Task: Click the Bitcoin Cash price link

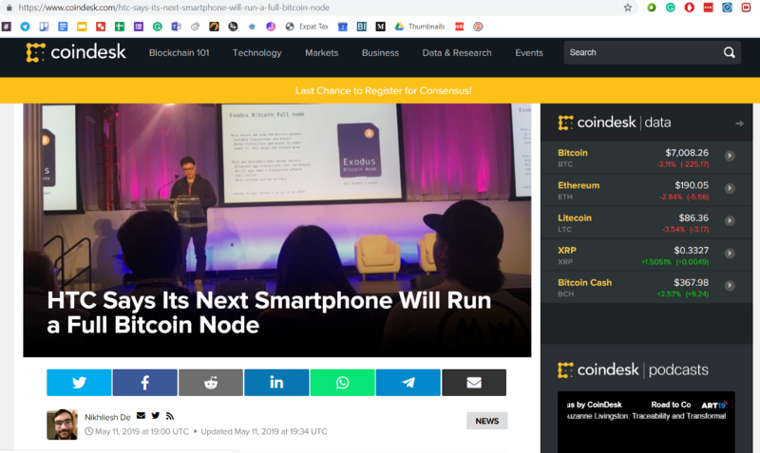Action: [x=584, y=282]
